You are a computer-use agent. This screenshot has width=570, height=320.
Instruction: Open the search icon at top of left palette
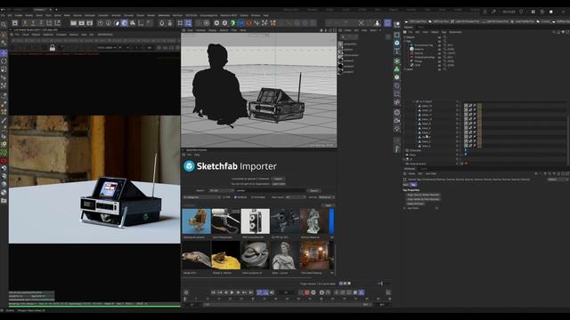coord(4,24)
